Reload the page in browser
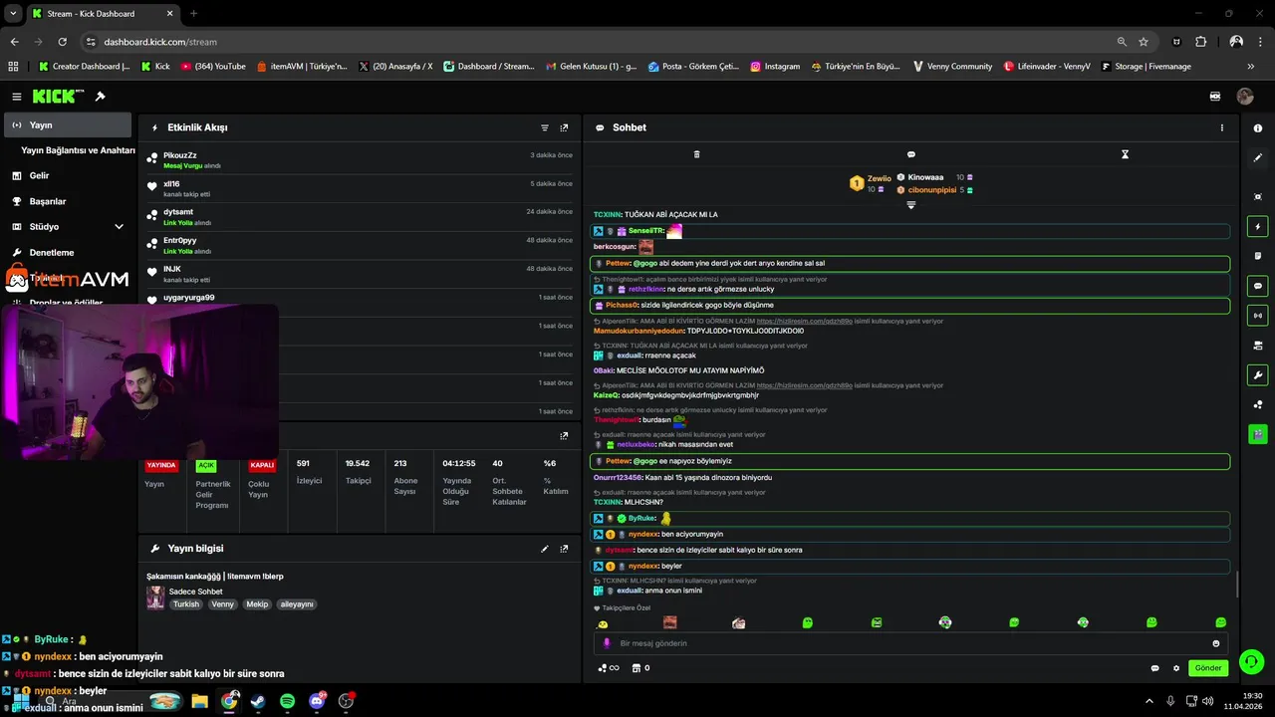This screenshot has width=1275, height=717. pyautogui.click(x=62, y=42)
